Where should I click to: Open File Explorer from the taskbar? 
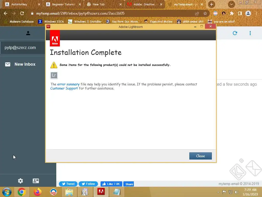[x=69, y=192]
